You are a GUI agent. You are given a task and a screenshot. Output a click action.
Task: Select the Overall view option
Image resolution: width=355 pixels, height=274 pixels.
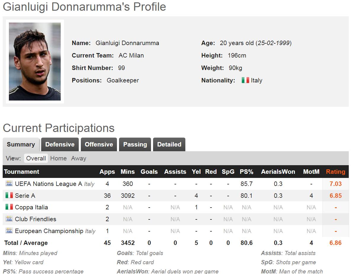click(x=36, y=158)
